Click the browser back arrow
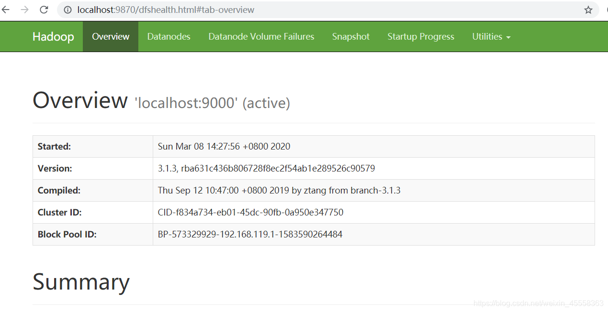 5,10
